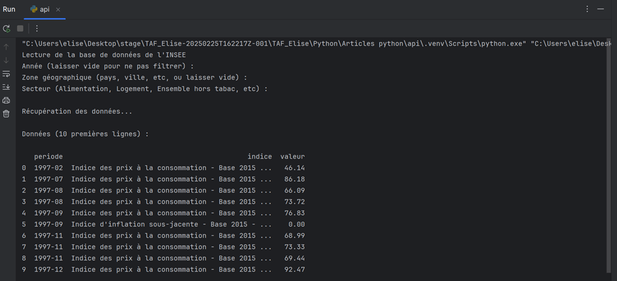This screenshot has height=281, width=617.
Task: Clear all console output
Action: point(6,114)
